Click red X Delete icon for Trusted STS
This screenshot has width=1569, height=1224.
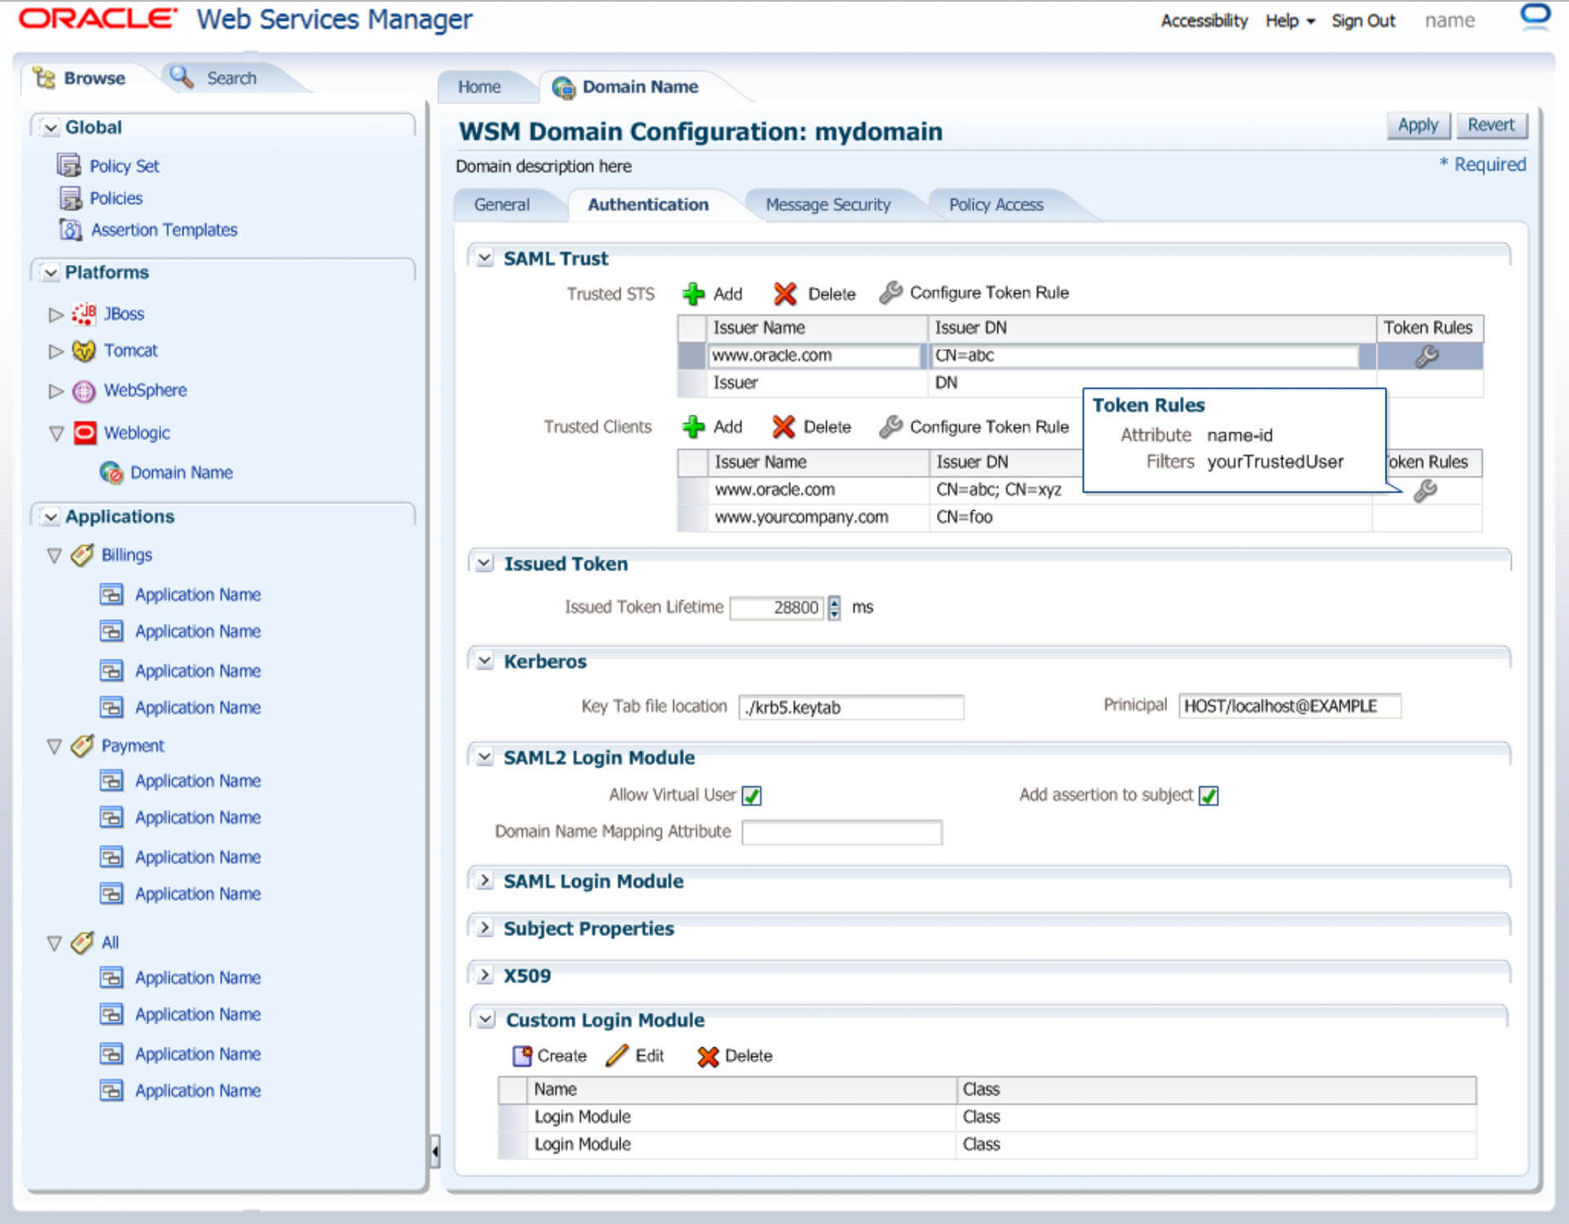point(785,294)
